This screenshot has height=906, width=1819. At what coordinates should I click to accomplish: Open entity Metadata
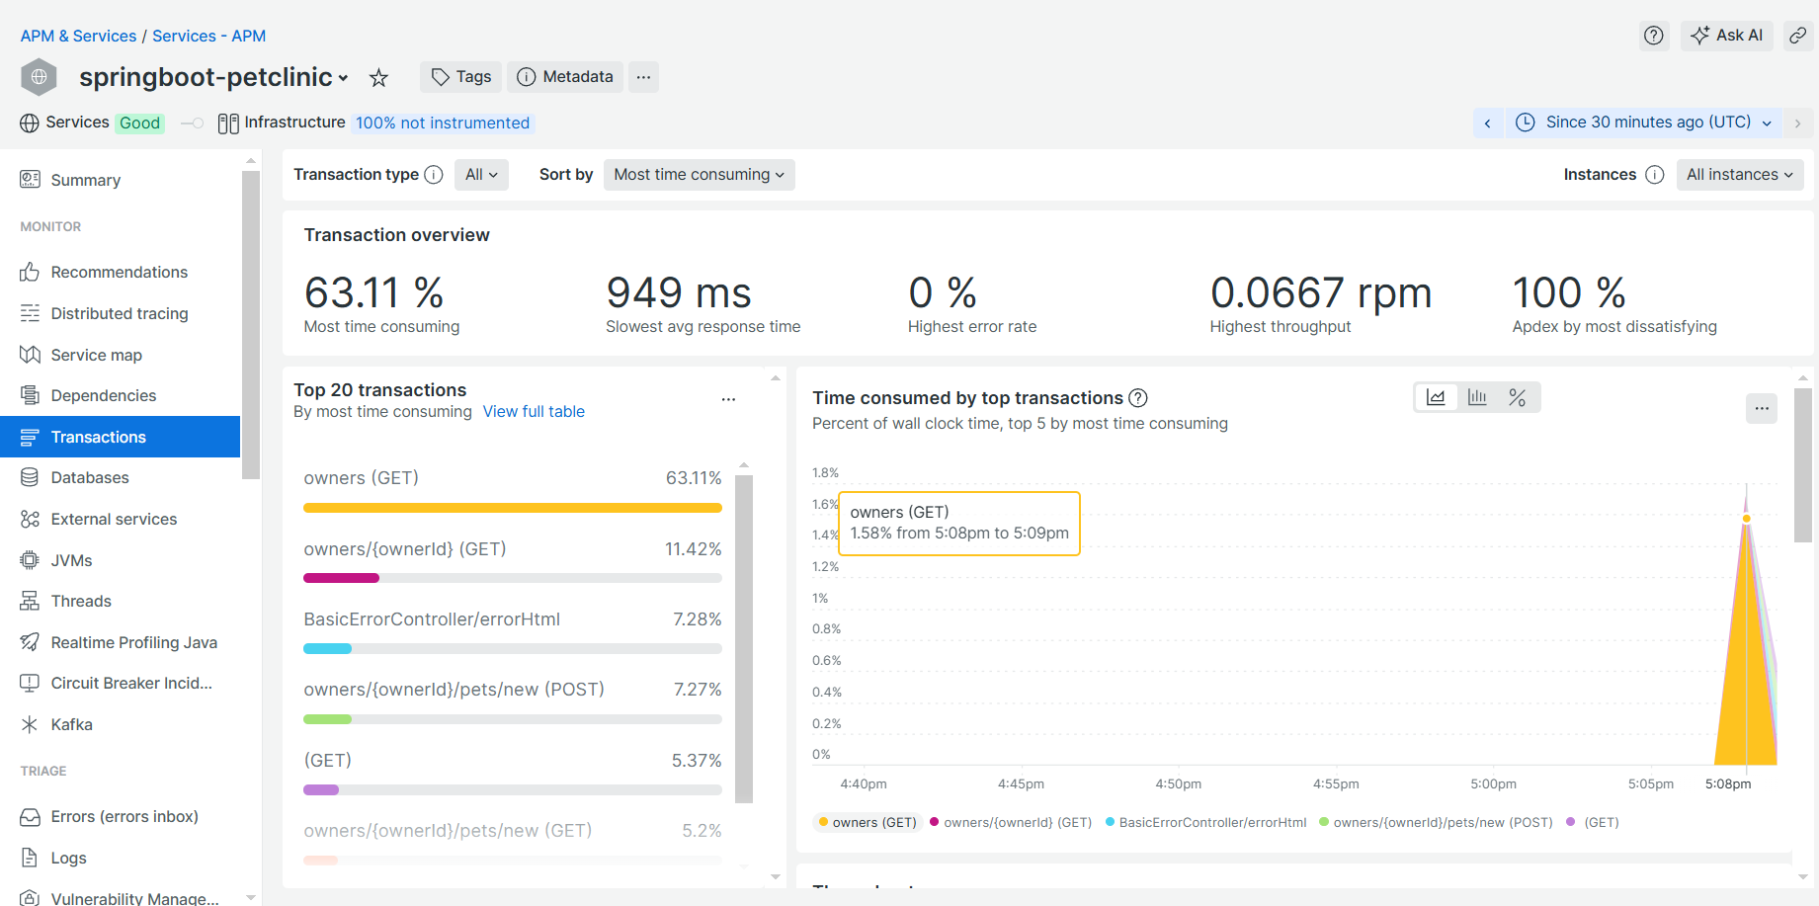565,77
